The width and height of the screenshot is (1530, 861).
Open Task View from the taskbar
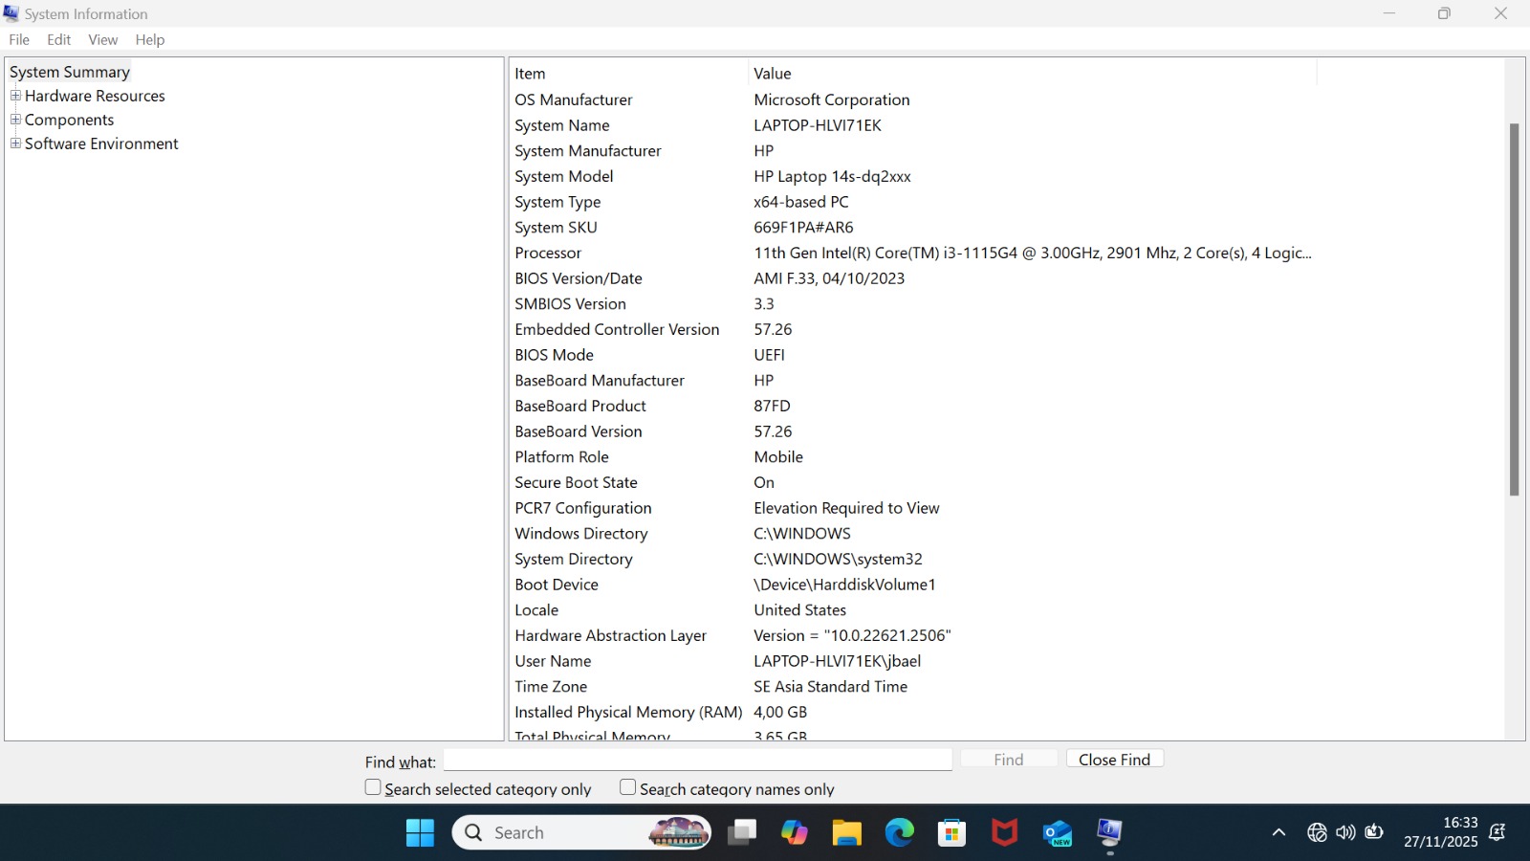pyautogui.click(x=741, y=832)
